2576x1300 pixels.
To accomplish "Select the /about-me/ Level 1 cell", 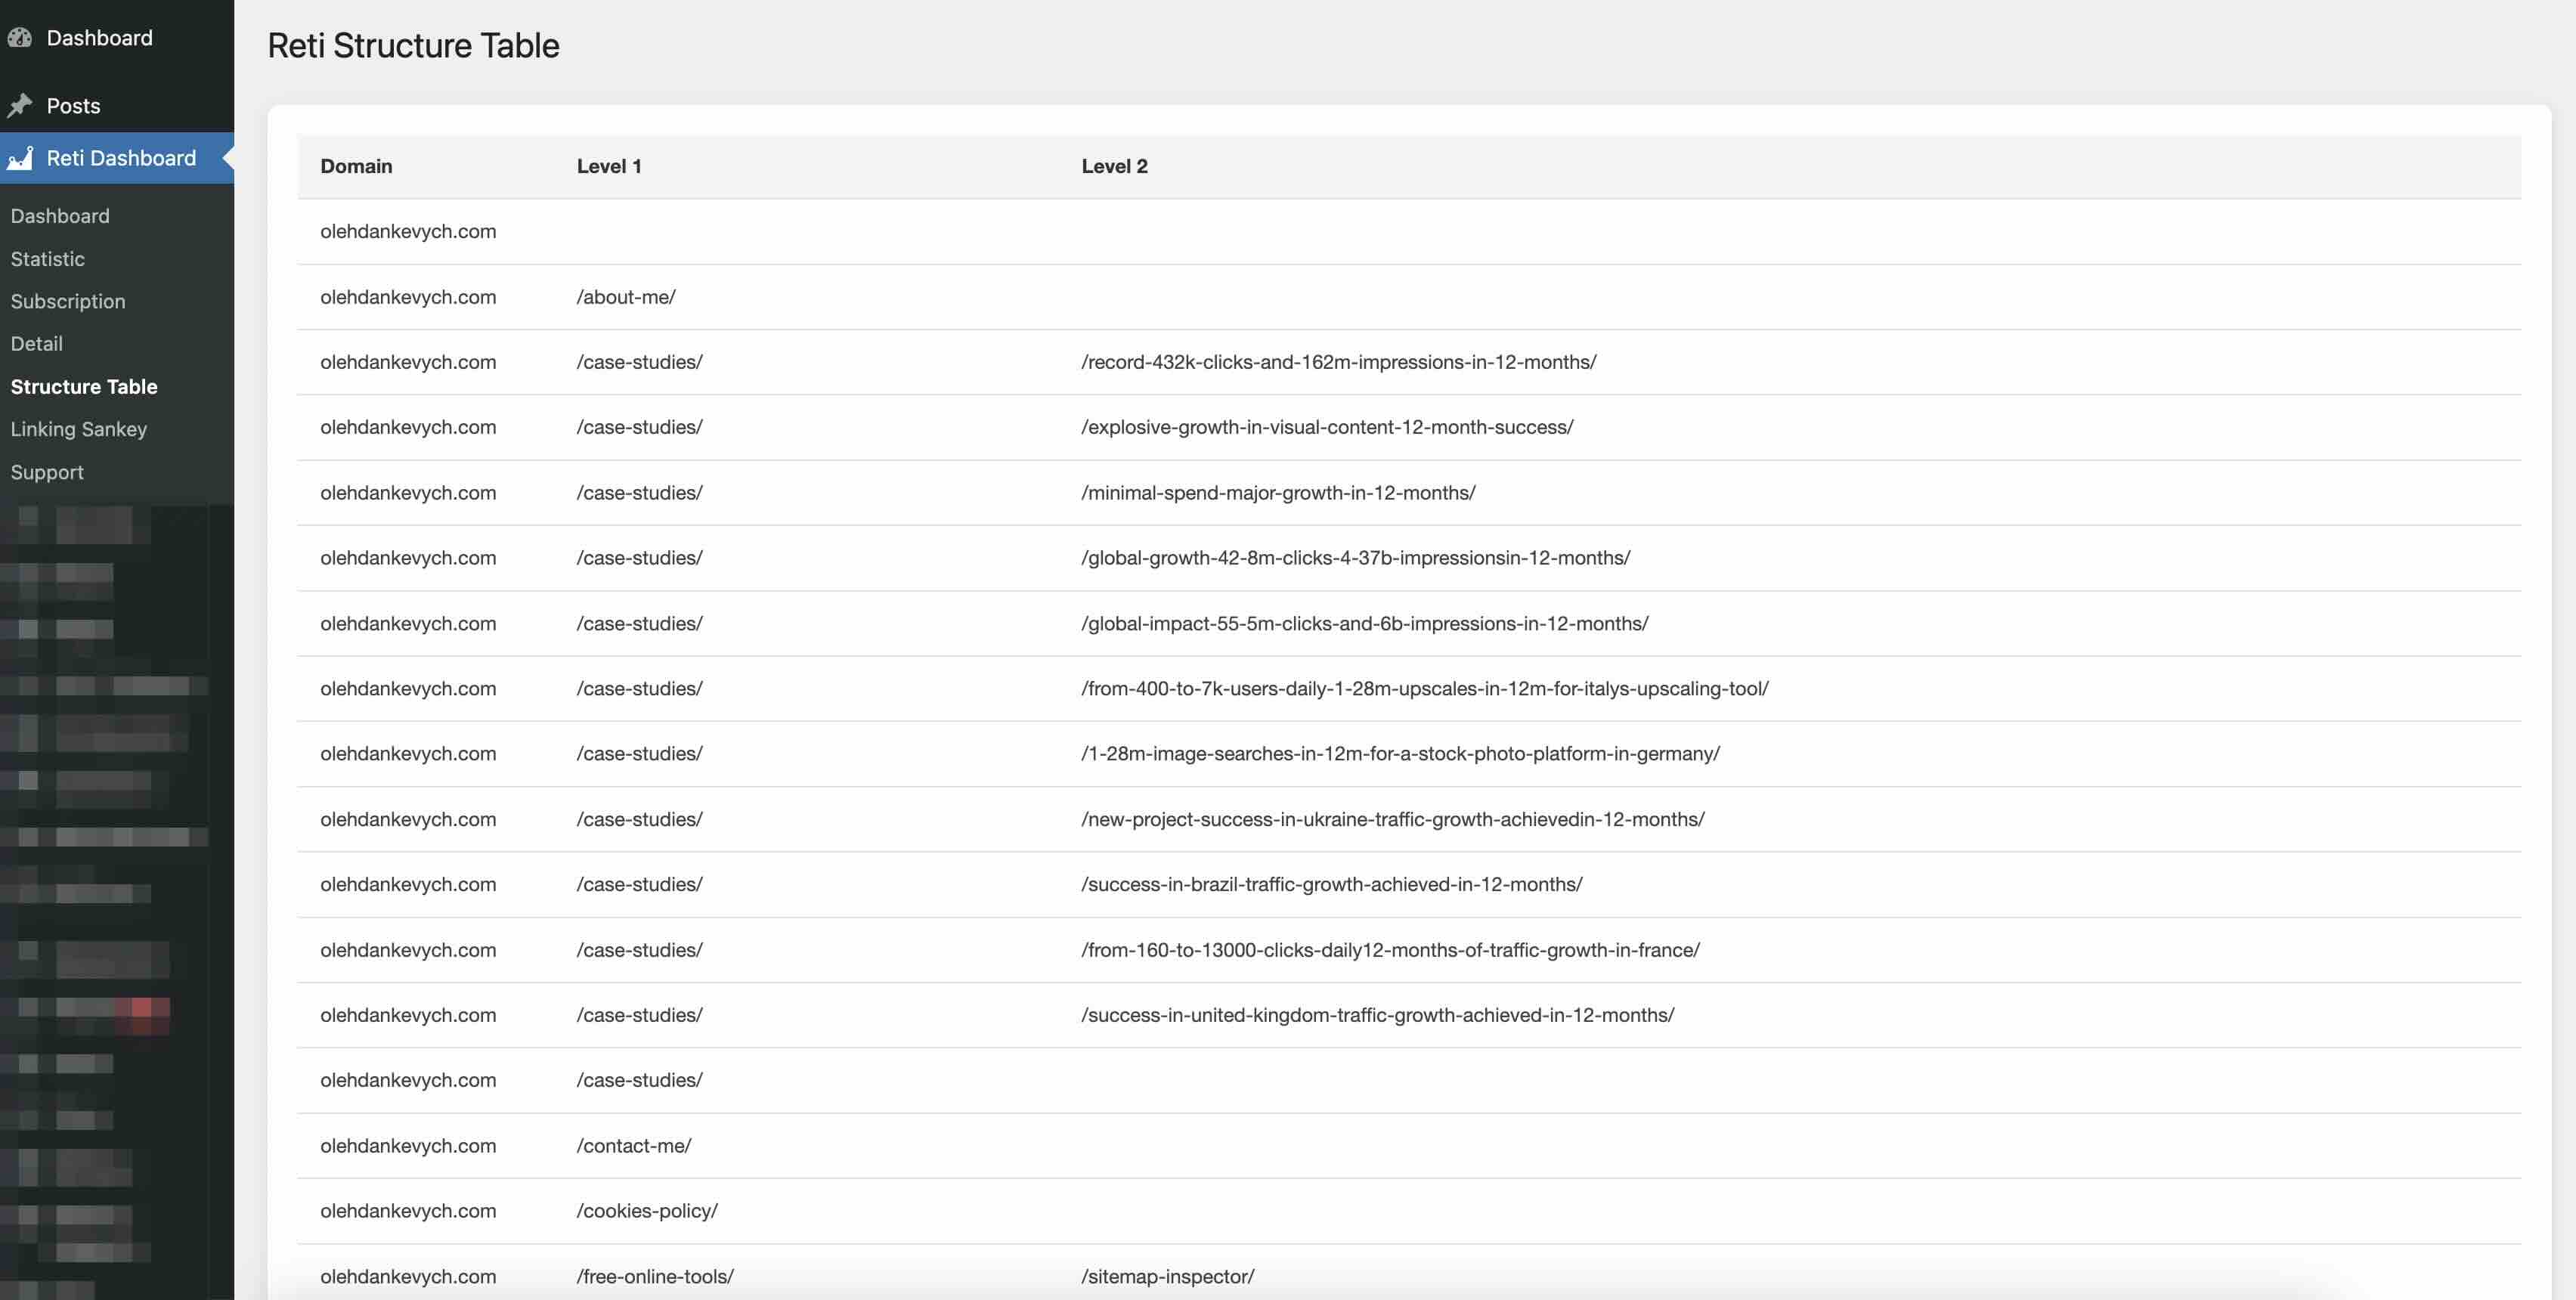I will point(626,297).
